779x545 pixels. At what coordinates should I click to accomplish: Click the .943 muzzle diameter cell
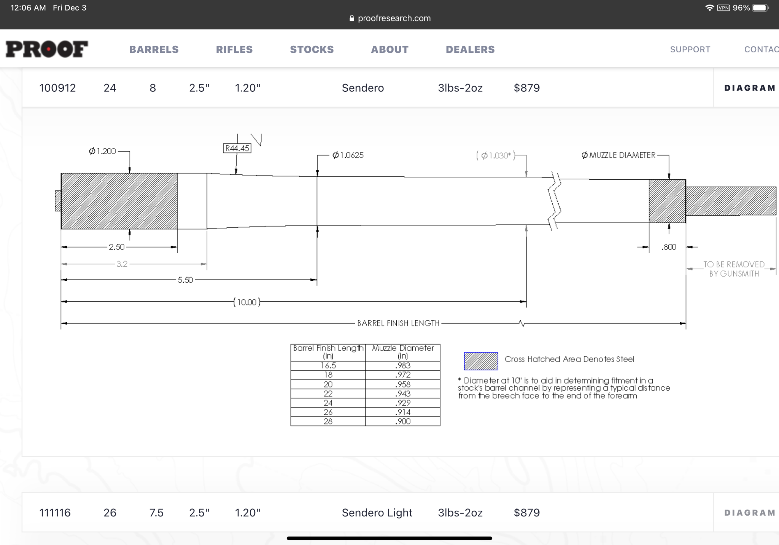(403, 393)
